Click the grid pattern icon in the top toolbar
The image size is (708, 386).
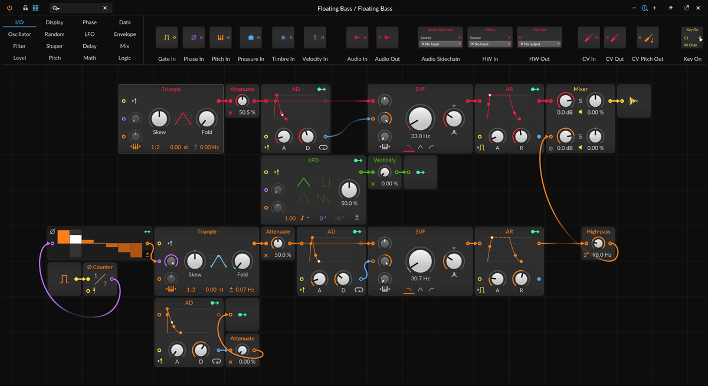tap(37, 8)
